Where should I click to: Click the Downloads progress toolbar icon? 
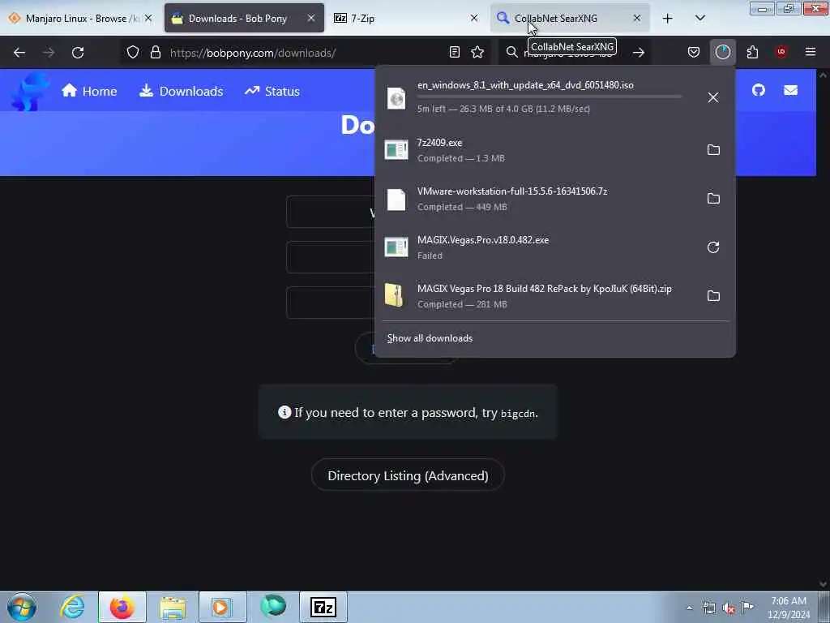[x=722, y=53]
